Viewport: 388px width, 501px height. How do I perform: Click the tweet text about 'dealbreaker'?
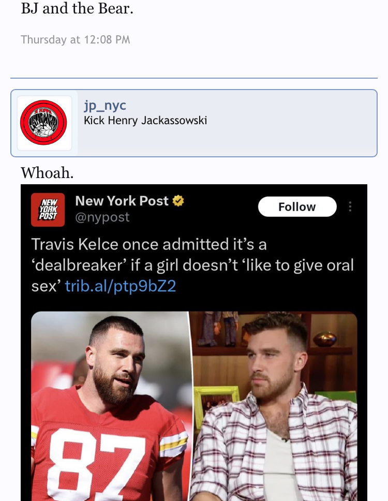click(x=192, y=265)
